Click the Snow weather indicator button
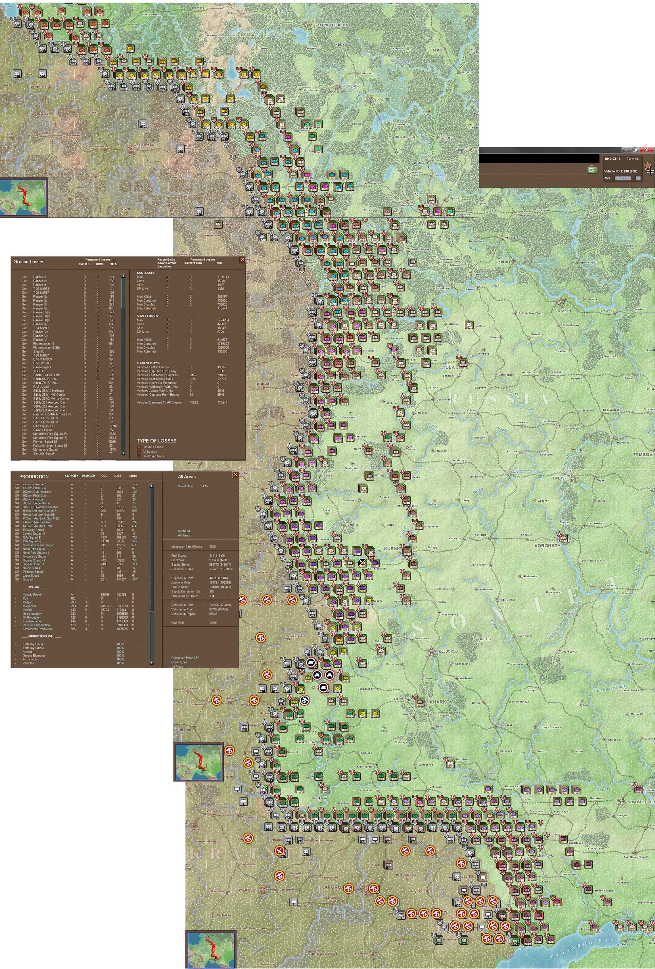The height and width of the screenshot is (969, 655). coord(623,178)
